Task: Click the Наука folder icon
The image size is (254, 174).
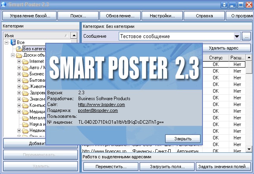Action: [25, 125]
